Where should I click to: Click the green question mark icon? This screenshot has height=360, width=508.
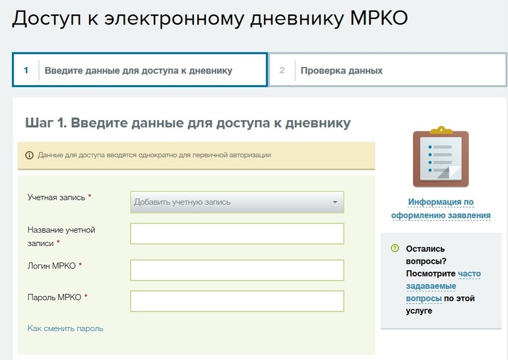[395, 249]
